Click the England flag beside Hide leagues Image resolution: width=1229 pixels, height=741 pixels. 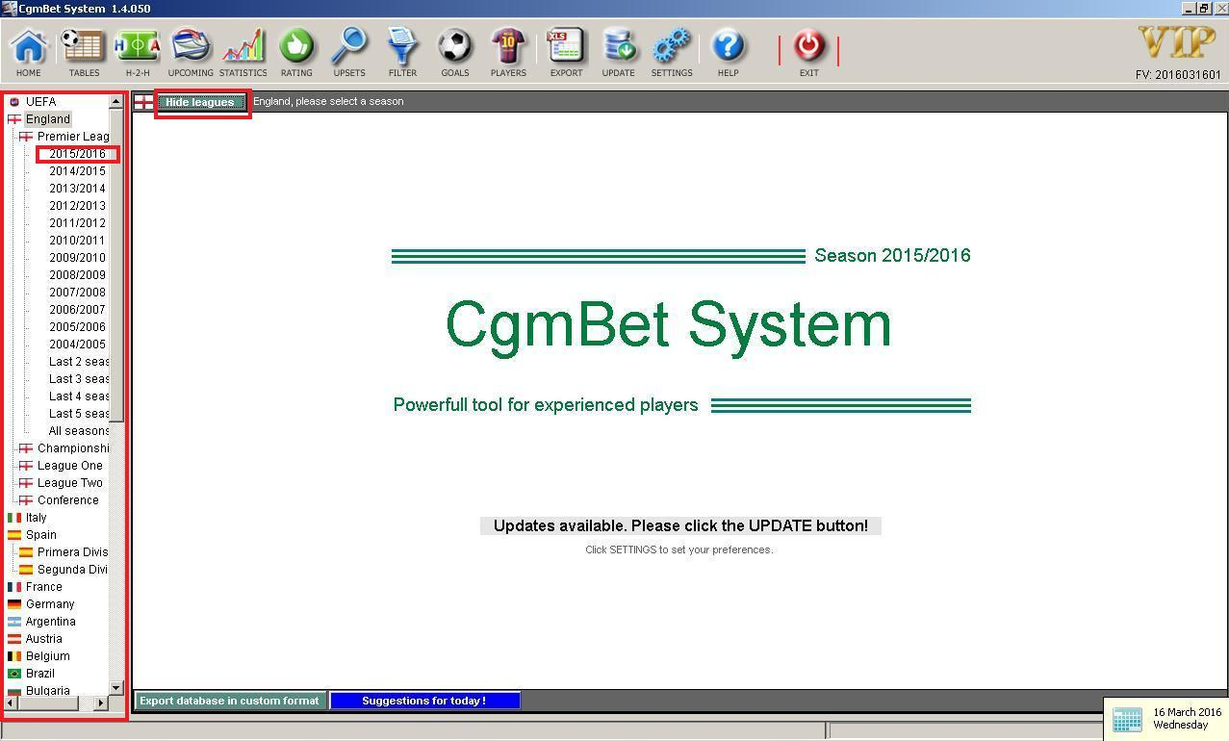(x=143, y=101)
